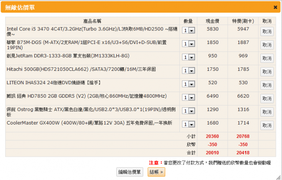Open quantity dropdown for Intel Core i5 3470
Viewport: 282px width, 180px height.
point(188,30)
